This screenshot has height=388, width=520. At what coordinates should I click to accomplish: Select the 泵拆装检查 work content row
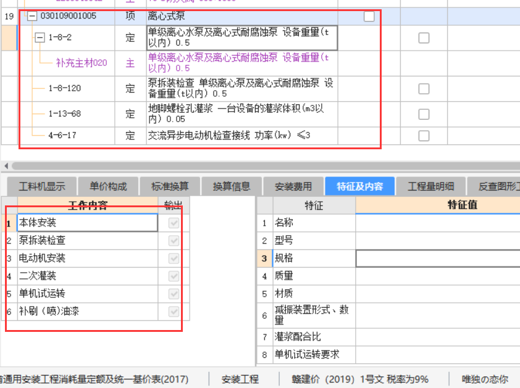click(x=88, y=241)
